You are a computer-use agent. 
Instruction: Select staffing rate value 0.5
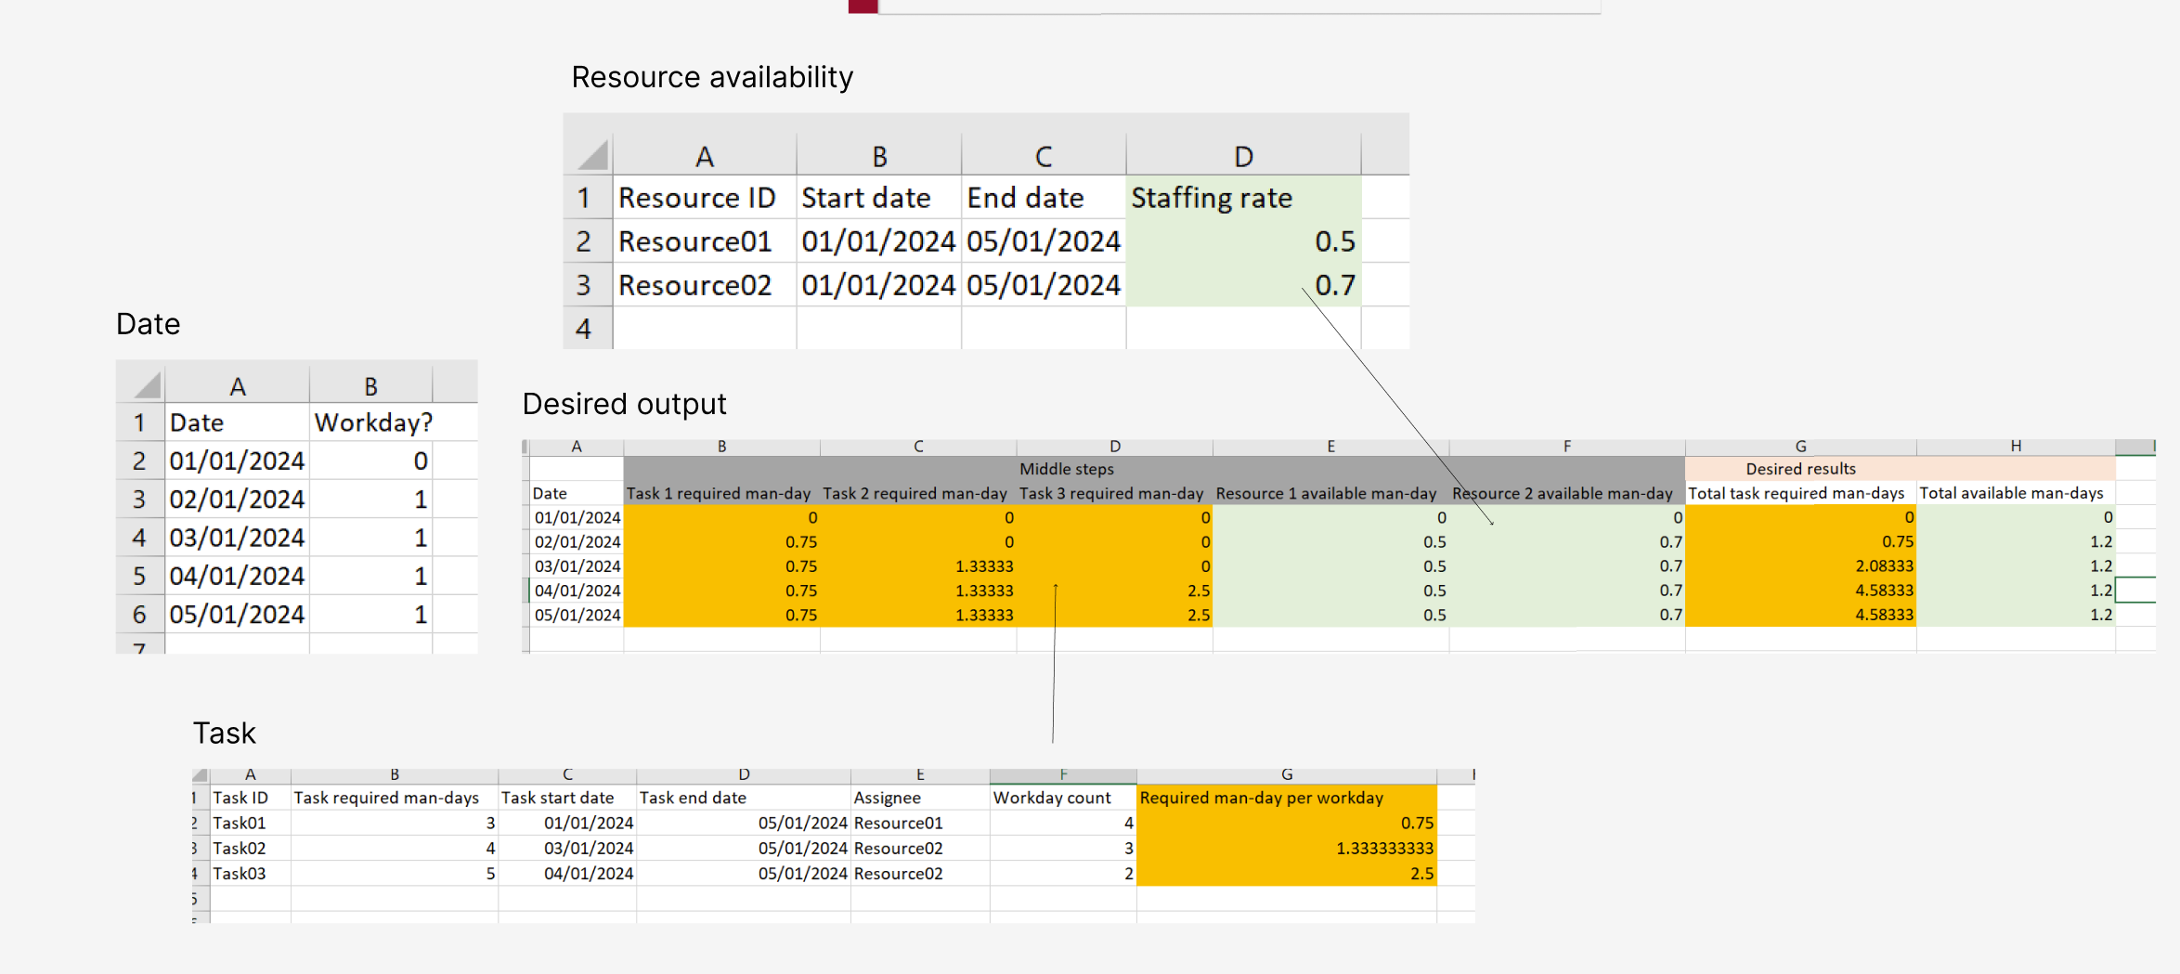click(1243, 240)
